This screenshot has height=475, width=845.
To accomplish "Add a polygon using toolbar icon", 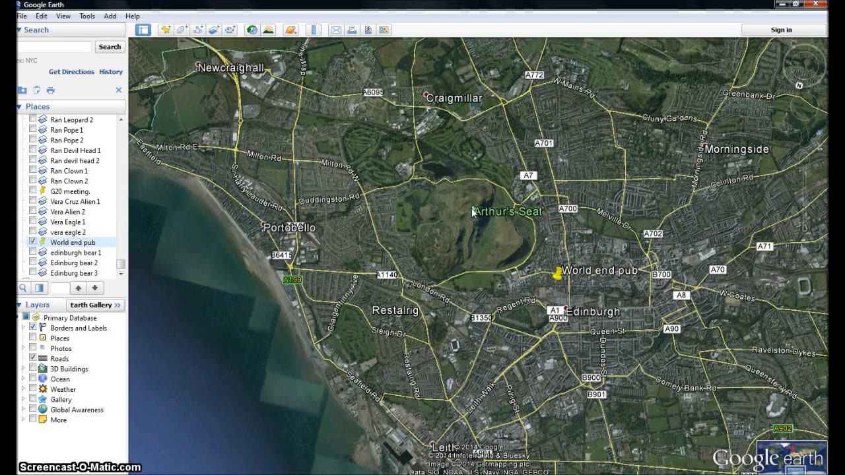I will [x=182, y=30].
